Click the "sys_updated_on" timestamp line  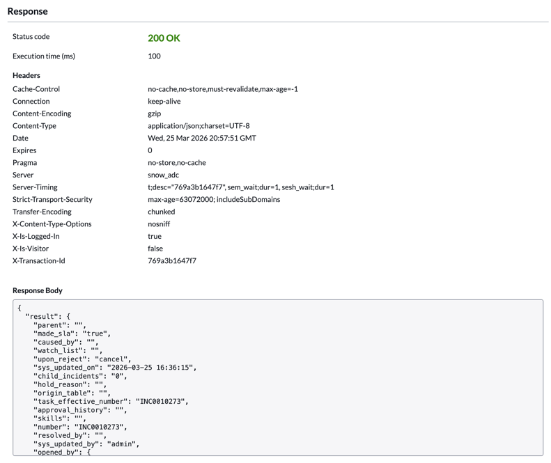coord(115,368)
